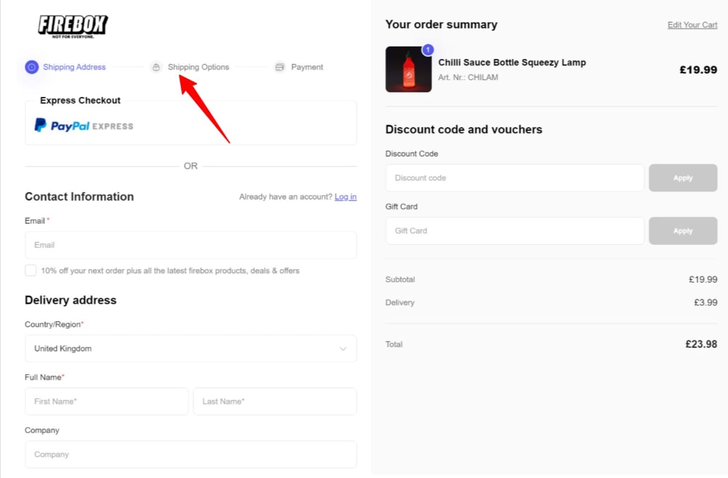Viewport: 728px width, 478px height.
Task: Go to the Shipping Options step
Action: click(x=198, y=67)
